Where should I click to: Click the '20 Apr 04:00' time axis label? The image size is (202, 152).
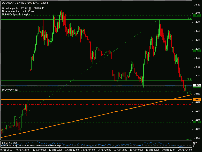(185, 150)
